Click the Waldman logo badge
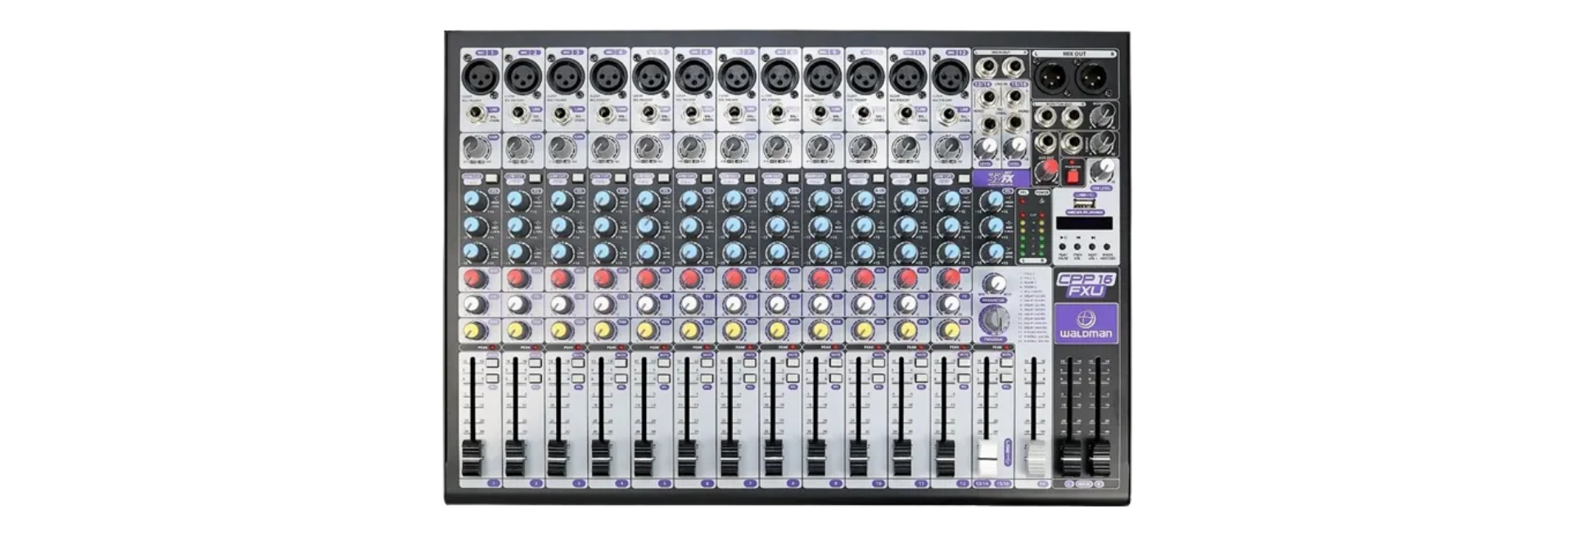Viewport: 1572px width, 537px height. point(1086,323)
